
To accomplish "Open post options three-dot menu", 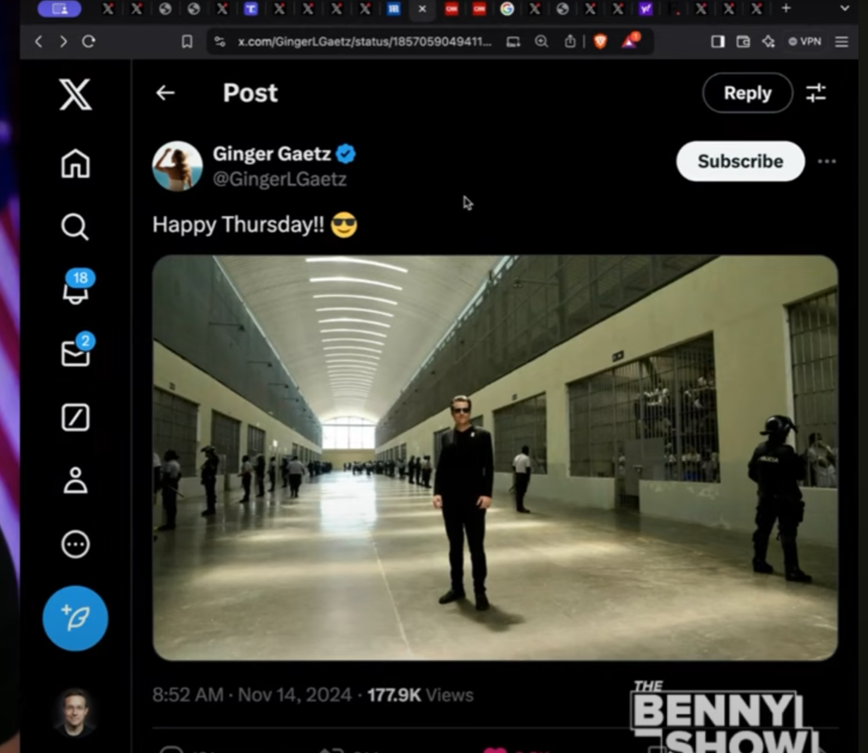I will [x=827, y=162].
